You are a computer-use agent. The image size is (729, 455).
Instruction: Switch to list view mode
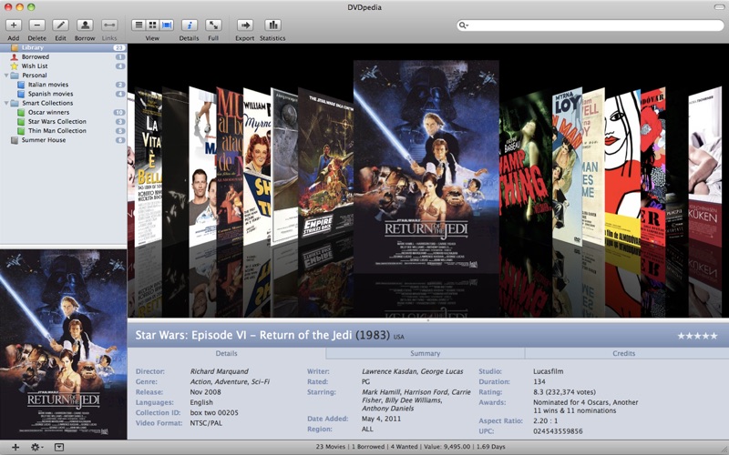[139, 25]
